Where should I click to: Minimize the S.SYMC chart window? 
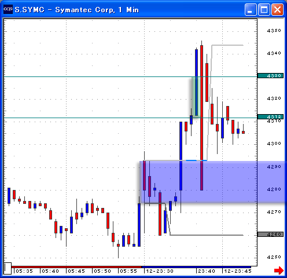[251, 9]
